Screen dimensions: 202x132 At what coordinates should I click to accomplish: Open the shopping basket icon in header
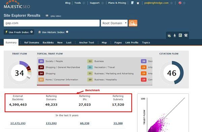point(138,3)
